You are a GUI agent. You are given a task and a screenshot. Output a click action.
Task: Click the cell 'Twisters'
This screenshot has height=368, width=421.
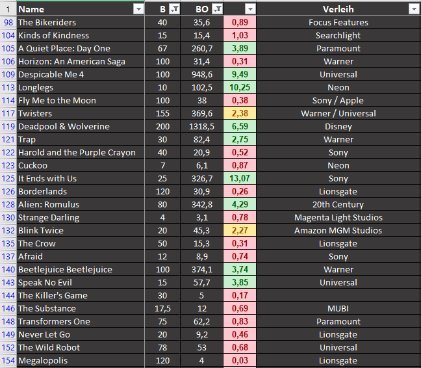click(x=81, y=113)
